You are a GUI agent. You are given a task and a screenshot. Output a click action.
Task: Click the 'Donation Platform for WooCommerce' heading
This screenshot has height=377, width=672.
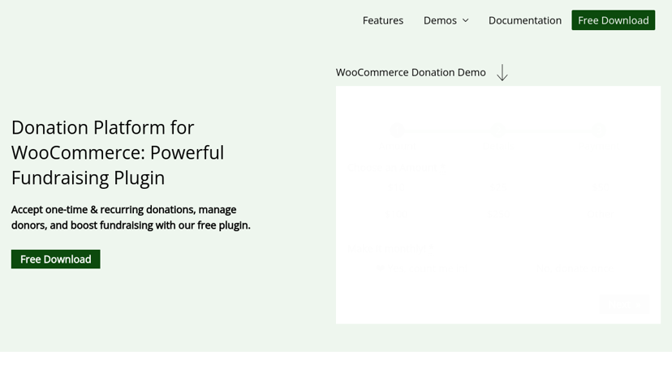[x=118, y=152]
